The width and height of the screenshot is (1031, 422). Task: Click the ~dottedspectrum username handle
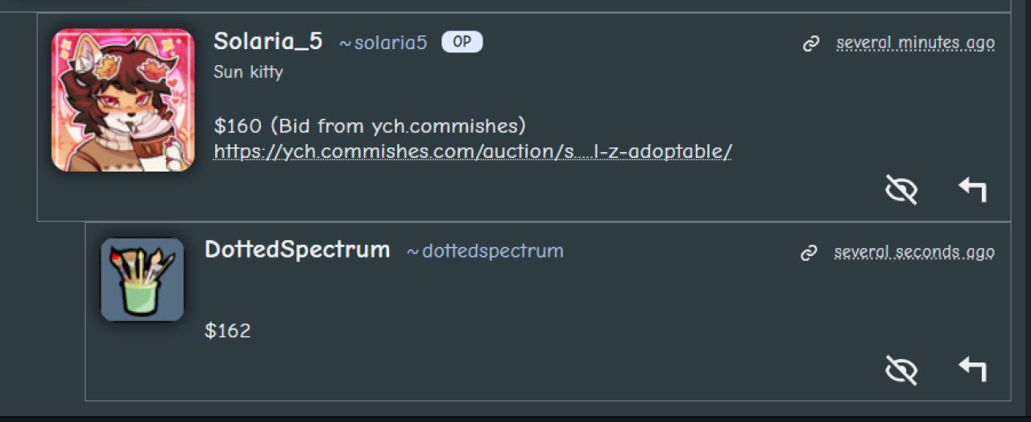(485, 251)
